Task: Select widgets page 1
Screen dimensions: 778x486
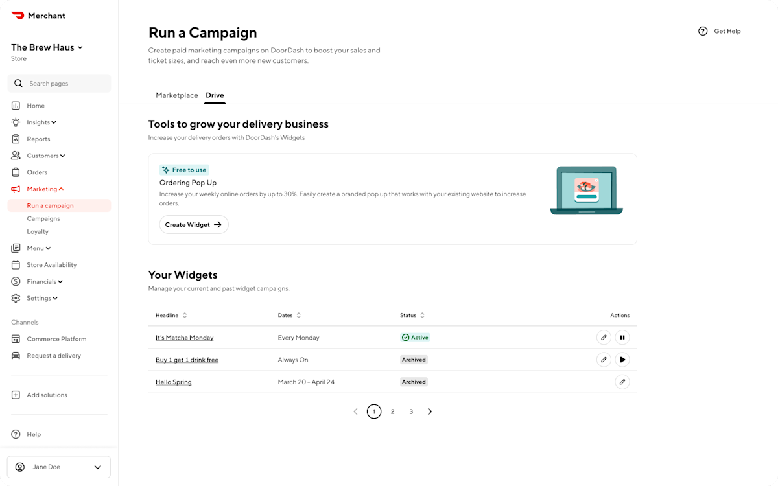Action: tap(374, 411)
